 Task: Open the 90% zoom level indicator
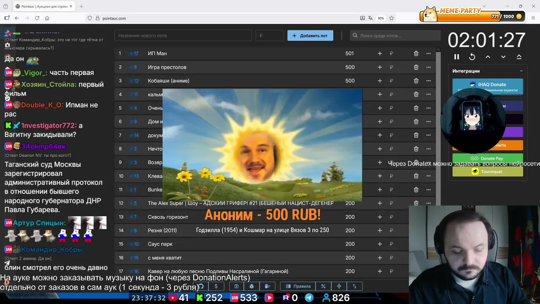coord(381,18)
